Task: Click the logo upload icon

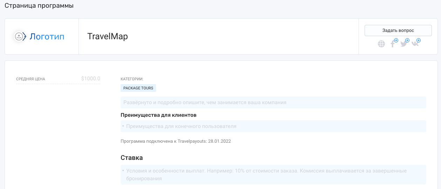Action: pyautogui.click(x=19, y=36)
